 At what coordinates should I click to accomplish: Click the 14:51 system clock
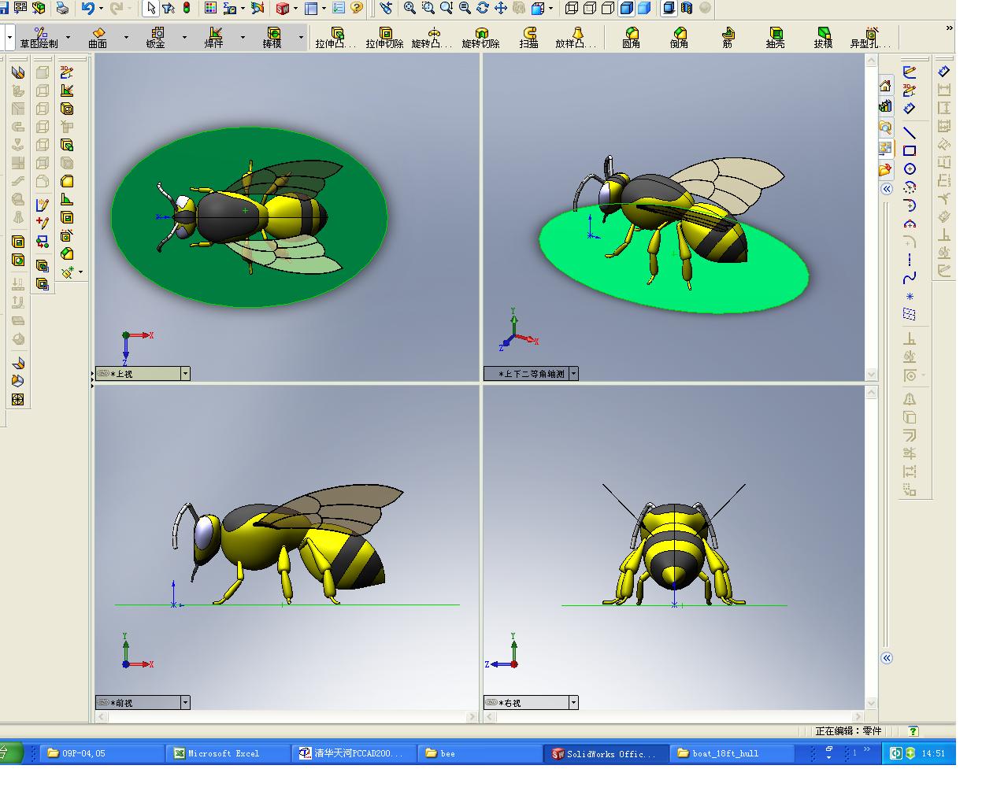click(x=933, y=753)
